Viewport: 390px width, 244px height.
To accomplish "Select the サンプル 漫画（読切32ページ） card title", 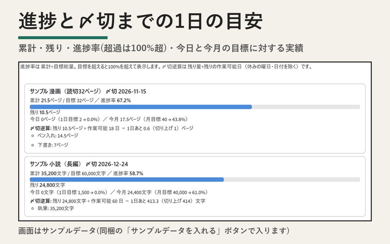I will 66,91.
